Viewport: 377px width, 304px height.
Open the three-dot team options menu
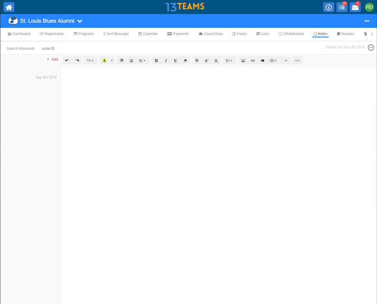(x=367, y=21)
